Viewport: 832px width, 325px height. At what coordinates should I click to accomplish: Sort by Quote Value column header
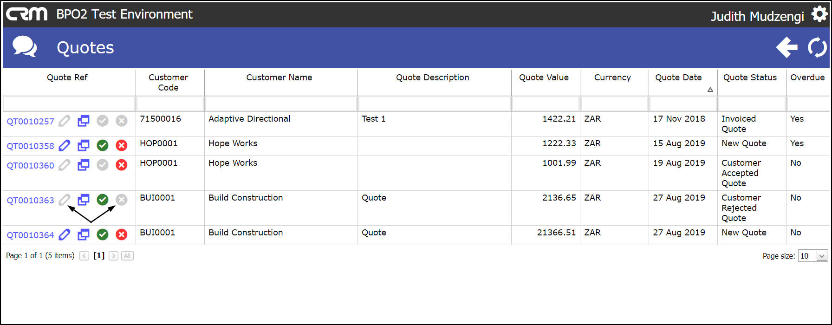[x=544, y=78]
